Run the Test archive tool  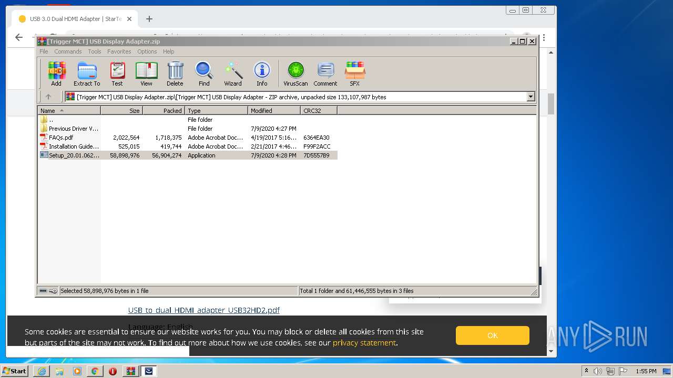click(117, 74)
